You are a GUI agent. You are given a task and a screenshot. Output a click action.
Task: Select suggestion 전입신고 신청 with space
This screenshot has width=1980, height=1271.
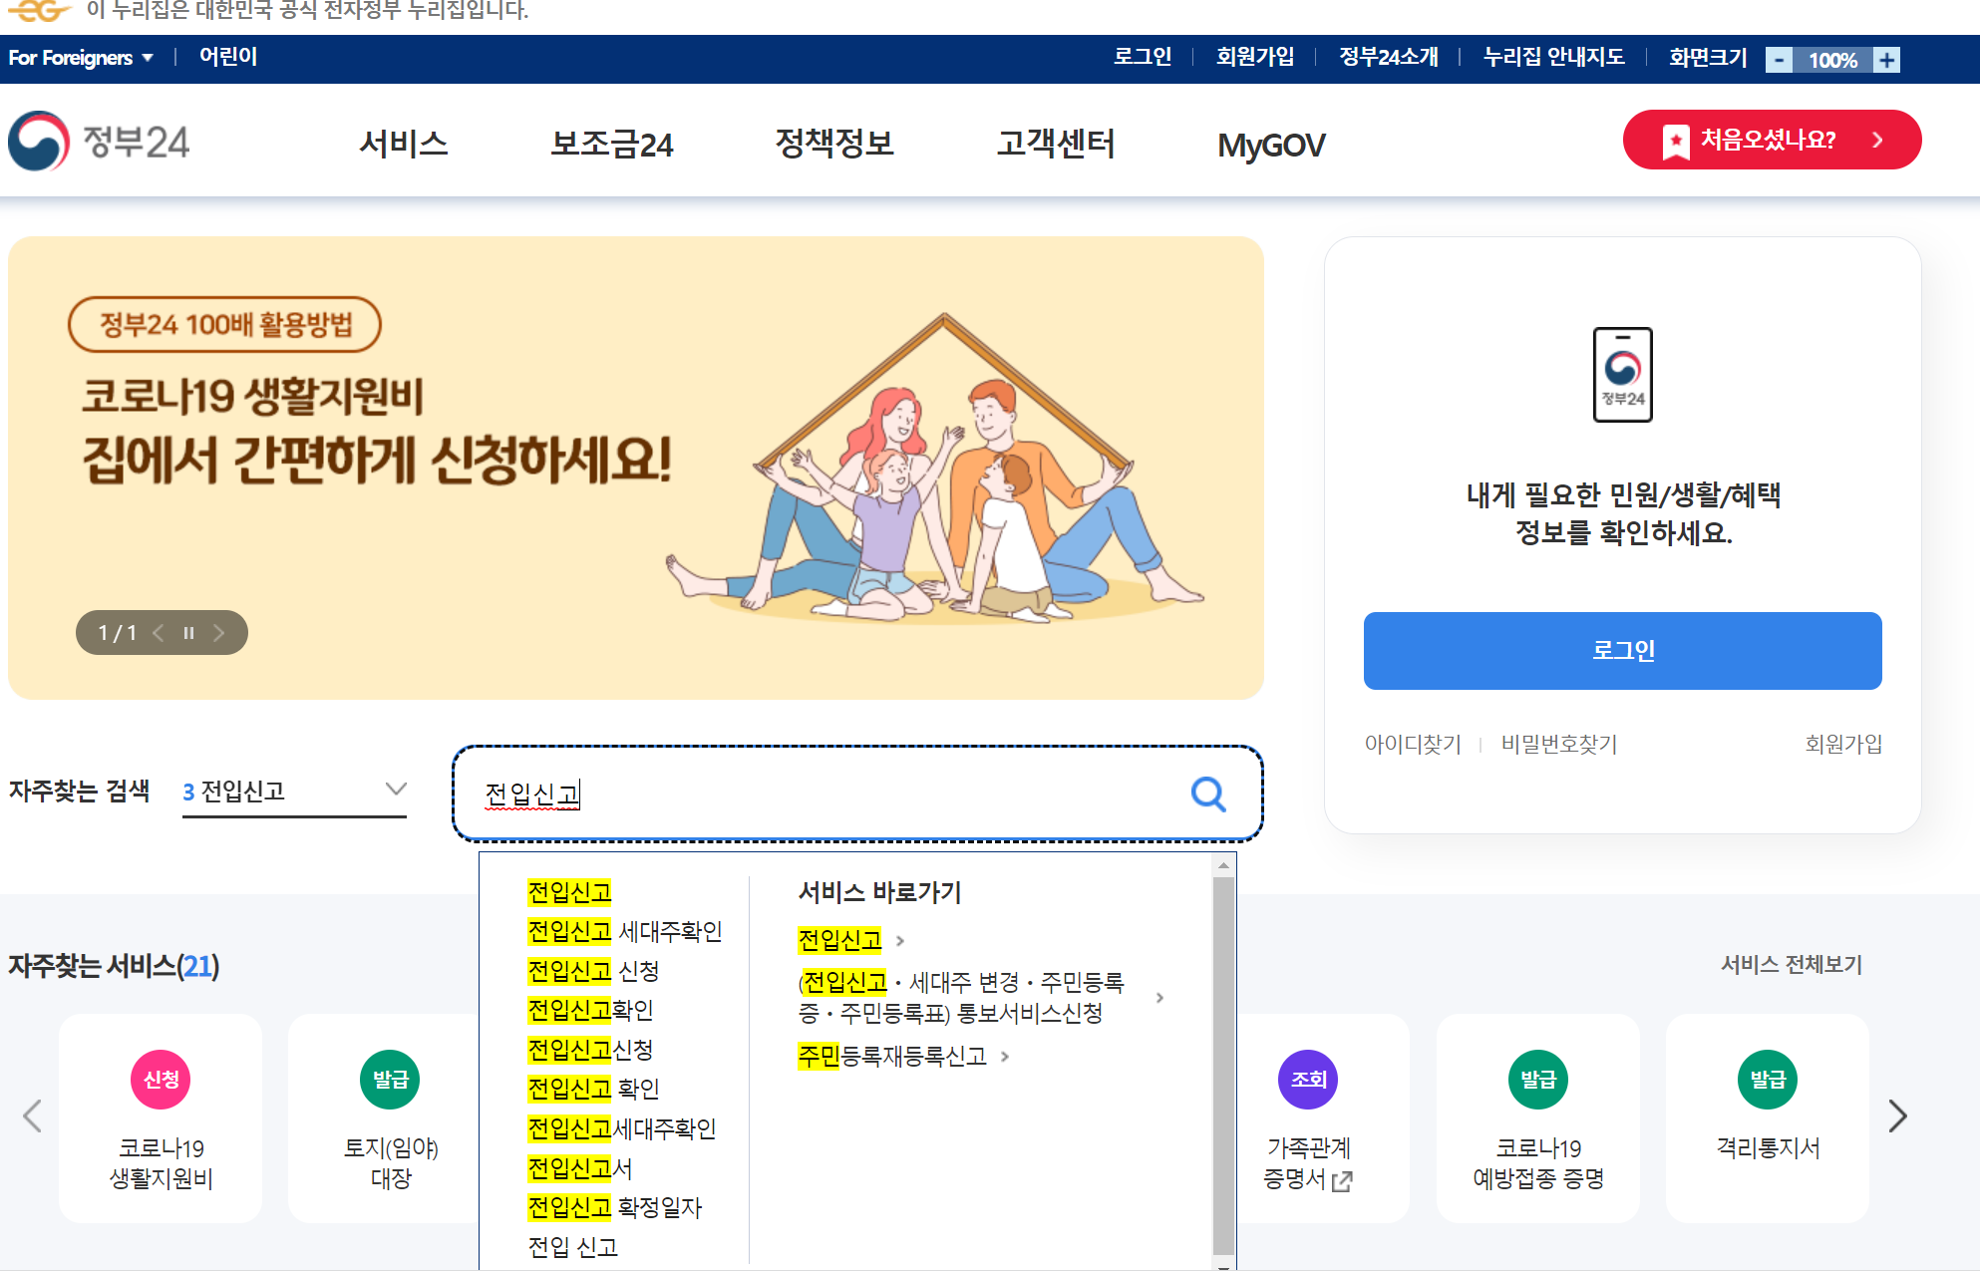[x=593, y=971]
